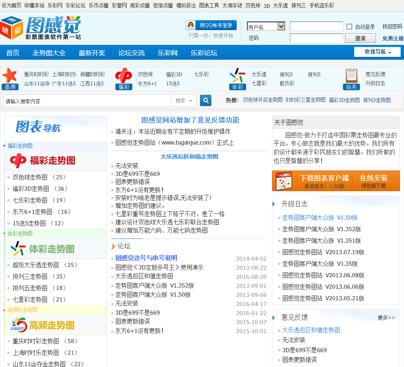Screen dimensions: 404x367
Task: Open the 论坛交流 nav tab
Action: (x=132, y=53)
